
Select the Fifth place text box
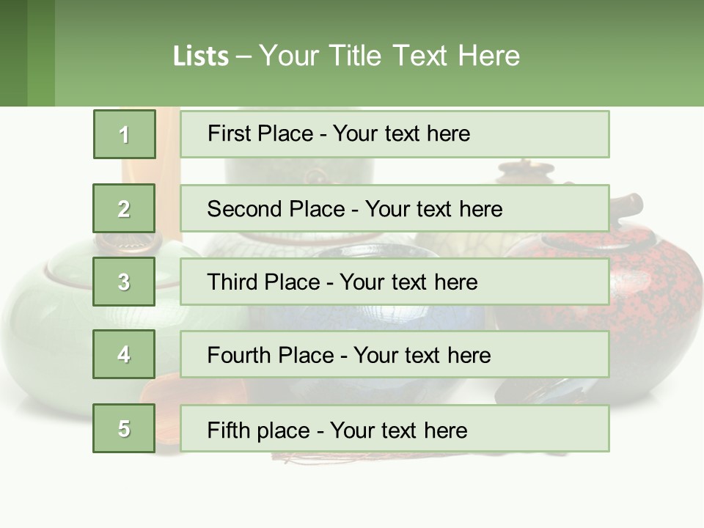(x=395, y=429)
